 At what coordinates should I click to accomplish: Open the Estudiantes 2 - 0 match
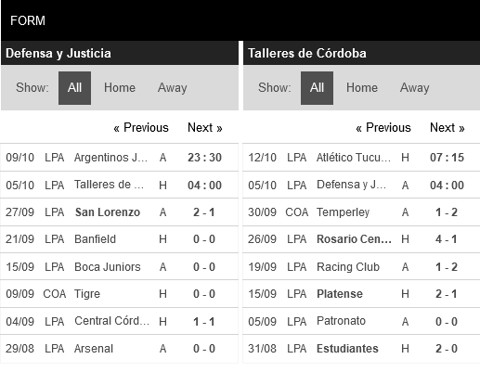click(361, 349)
